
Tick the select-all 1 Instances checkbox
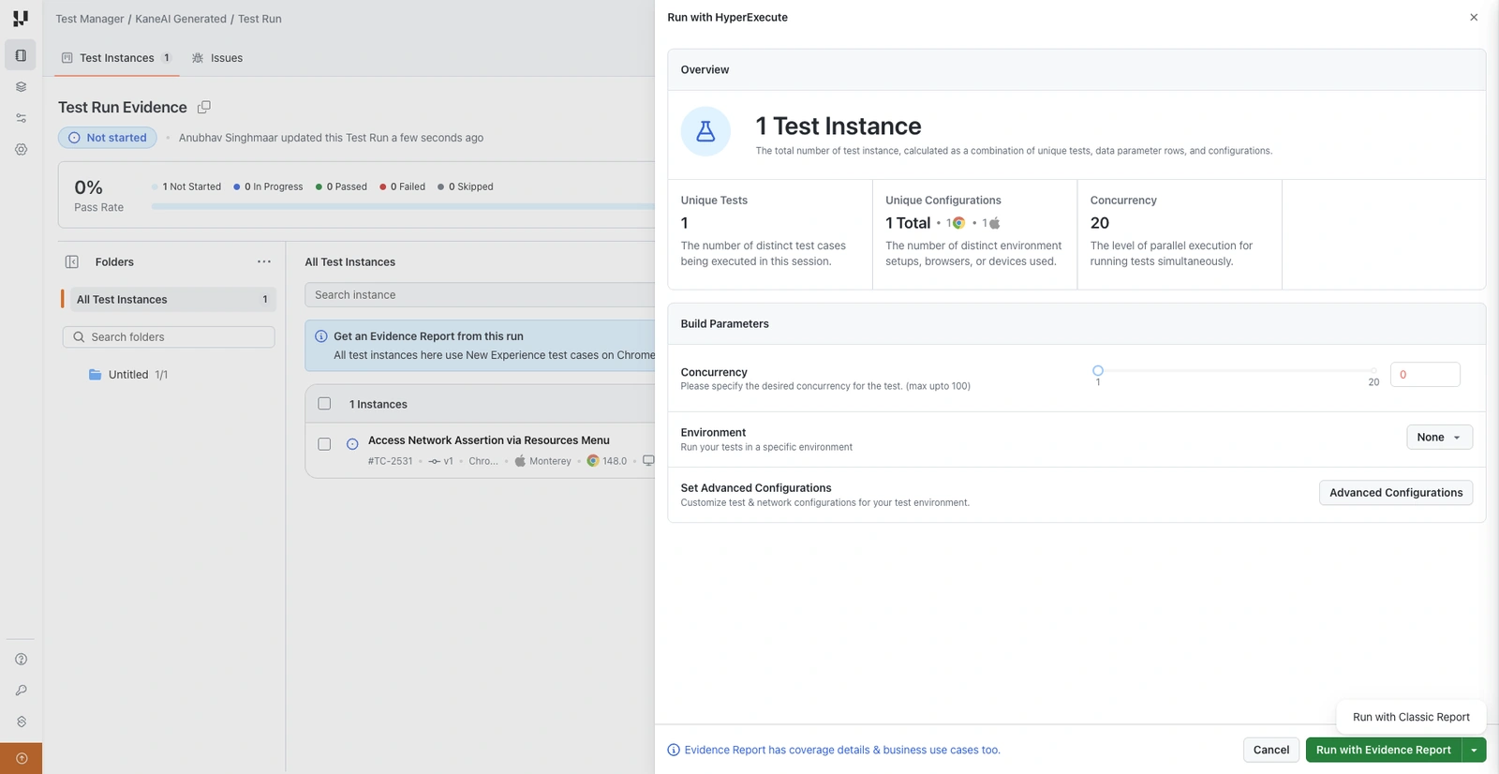coord(324,404)
